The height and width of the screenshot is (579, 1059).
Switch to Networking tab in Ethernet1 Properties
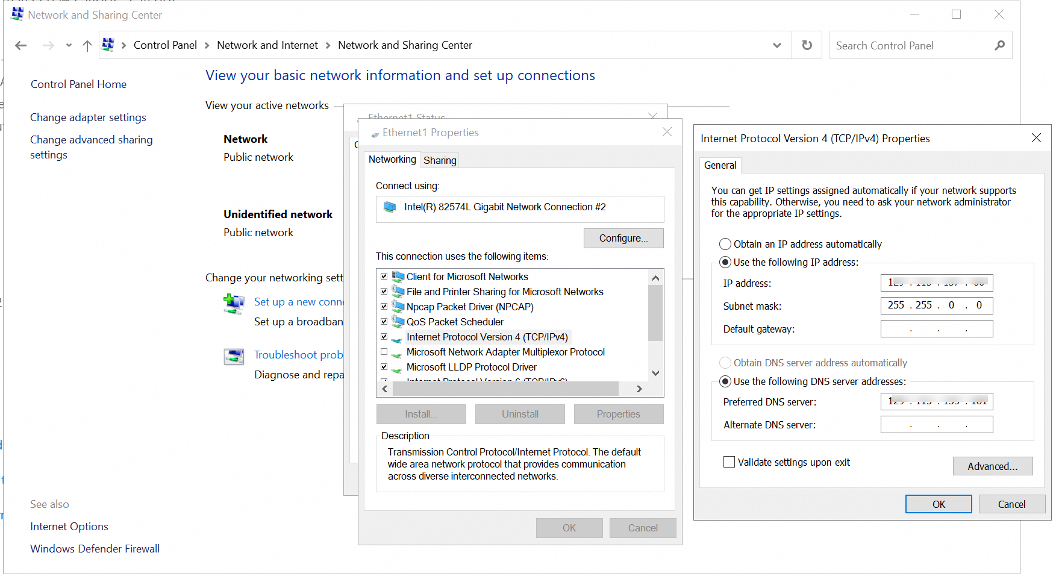(x=392, y=159)
